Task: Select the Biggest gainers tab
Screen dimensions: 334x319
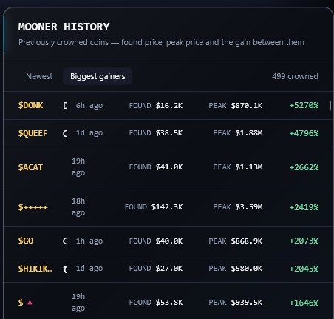Action: pos(98,76)
